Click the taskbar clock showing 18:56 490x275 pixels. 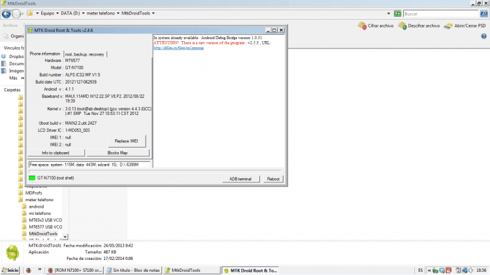pos(482,270)
